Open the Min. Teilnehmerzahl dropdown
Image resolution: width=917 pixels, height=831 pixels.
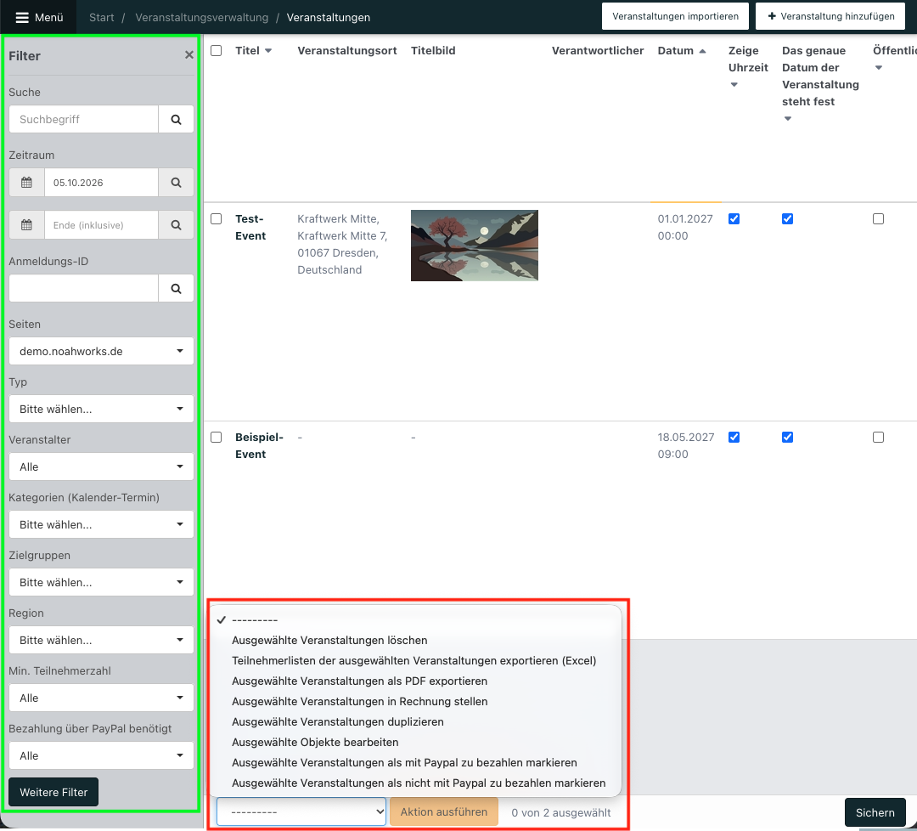click(101, 698)
